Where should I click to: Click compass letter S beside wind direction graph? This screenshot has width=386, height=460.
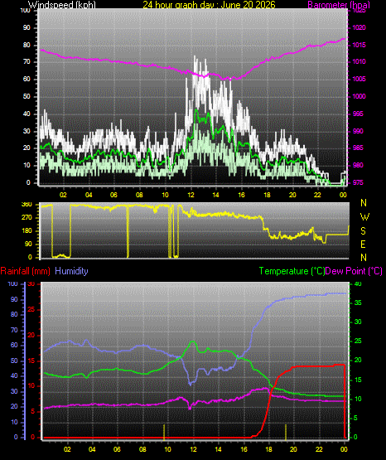[363, 231]
